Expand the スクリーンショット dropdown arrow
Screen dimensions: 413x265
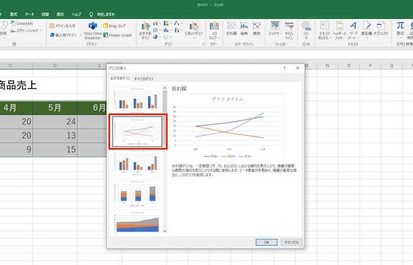[41, 31]
